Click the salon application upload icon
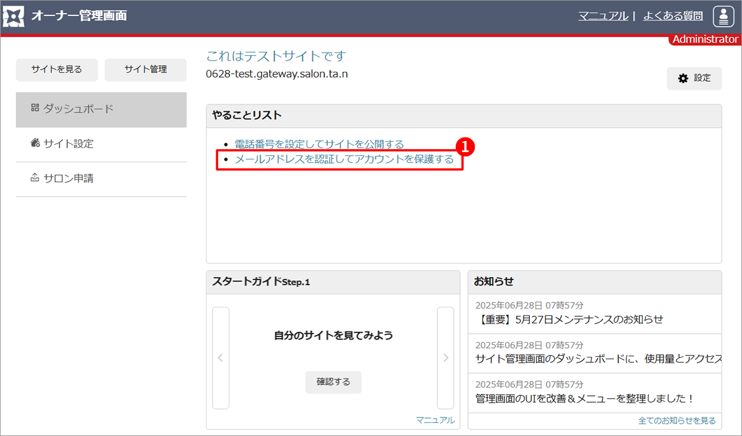 coord(35,178)
